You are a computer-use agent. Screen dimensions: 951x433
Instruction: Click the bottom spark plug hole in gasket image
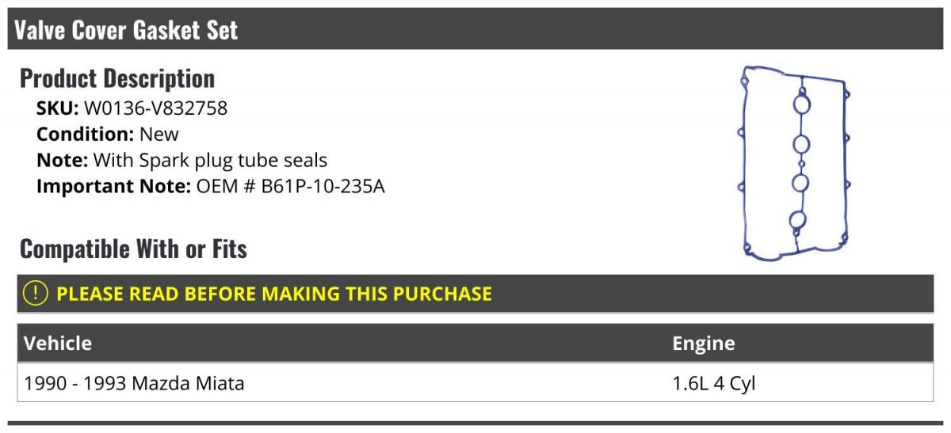799,221
